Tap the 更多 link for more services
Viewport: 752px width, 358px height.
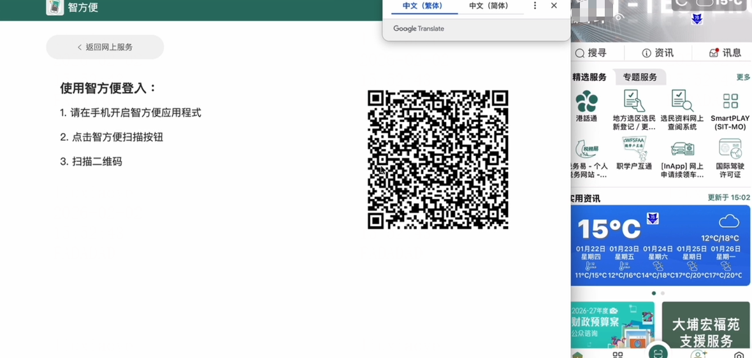coord(743,77)
